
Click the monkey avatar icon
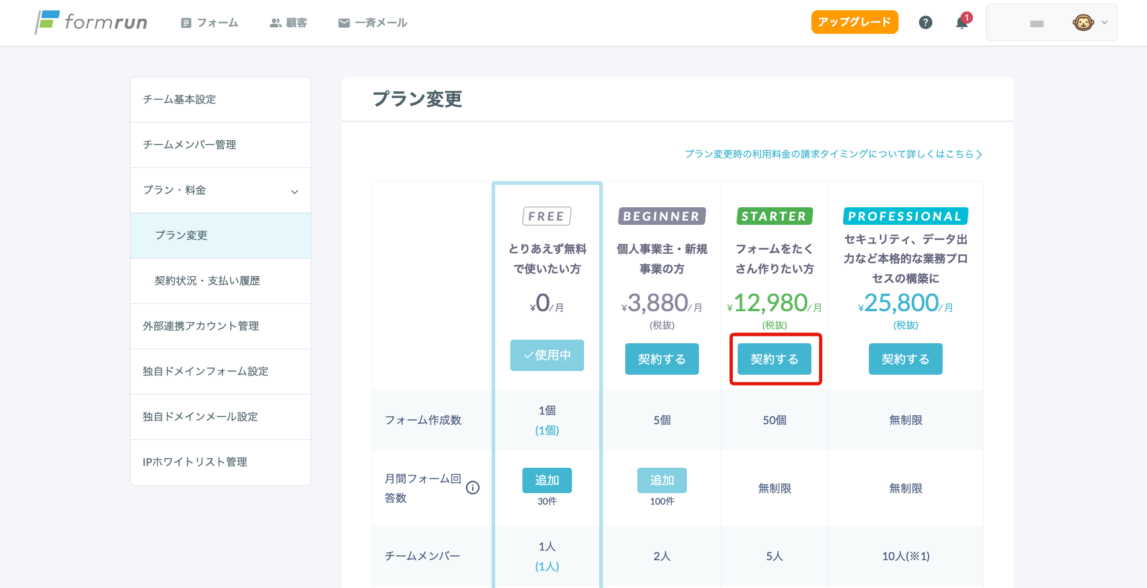pyautogui.click(x=1082, y=22)
